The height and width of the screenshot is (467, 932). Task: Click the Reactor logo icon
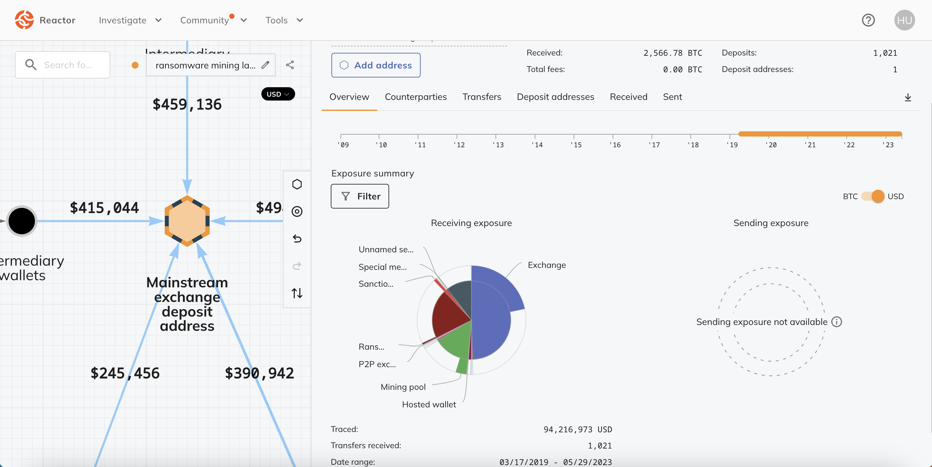[x=24, y=20]
